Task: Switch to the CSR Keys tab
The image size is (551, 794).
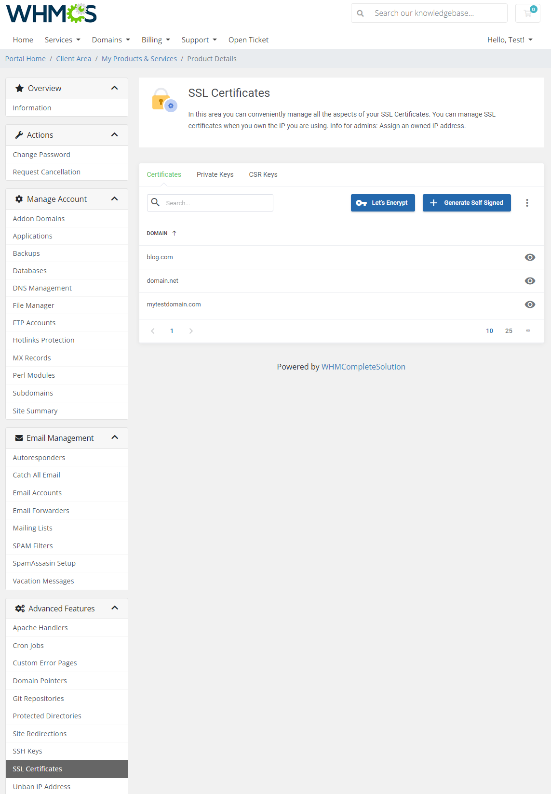Action: point(263,174)
